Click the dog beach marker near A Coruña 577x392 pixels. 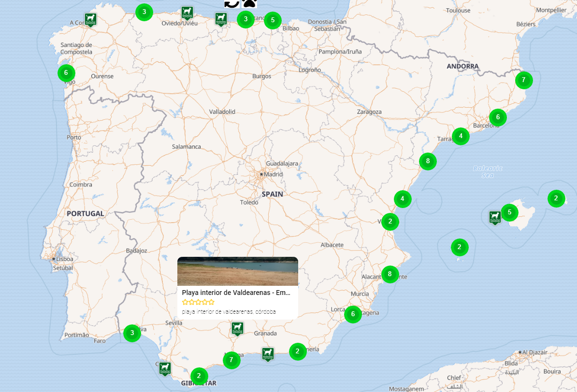[x=90, y=19]
